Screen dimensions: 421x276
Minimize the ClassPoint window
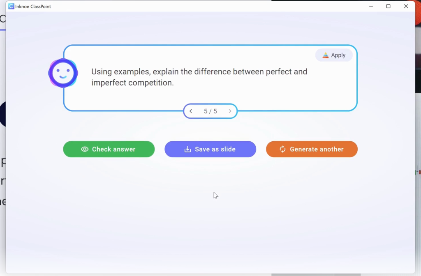click(371, 6)
